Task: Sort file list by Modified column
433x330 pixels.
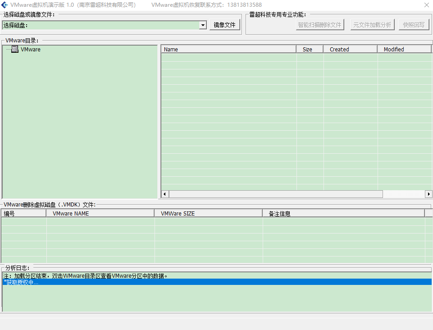Action: 404,50
